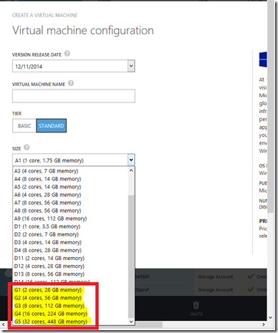Collapse the Size dropdown arrow
The image size is (278, 333).
(131, 160)
